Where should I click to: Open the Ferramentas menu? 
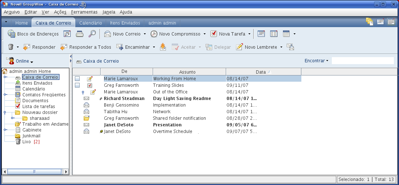click(84, 12)
